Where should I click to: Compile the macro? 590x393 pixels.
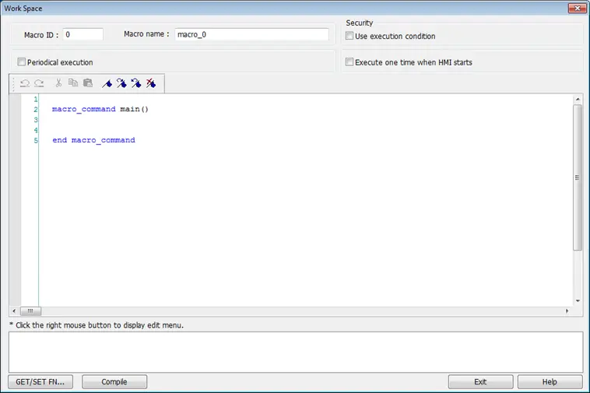coord(114,382)
